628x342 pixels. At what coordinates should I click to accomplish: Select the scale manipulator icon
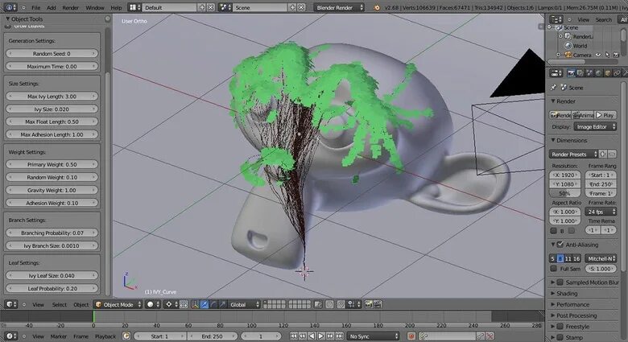(223, 304)
